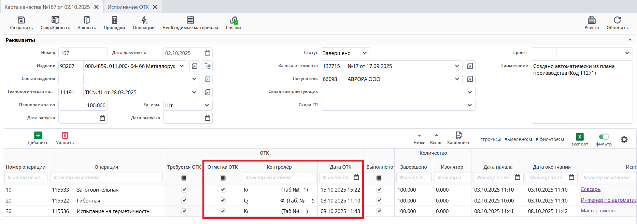Switch to the Исполнение ОТК tab
Viewport: 637px width, 224px height.
128,7
